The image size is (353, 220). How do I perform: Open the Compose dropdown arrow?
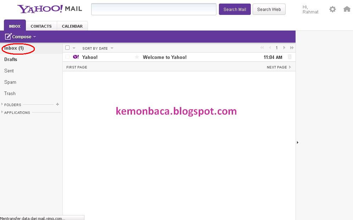pos(34,37)
